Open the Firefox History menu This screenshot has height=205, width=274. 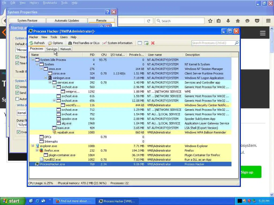(x=34, y=3)
